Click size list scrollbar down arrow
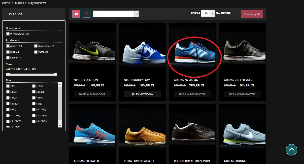This screenshot has width=304, height=164. click(x=60, y=125)
